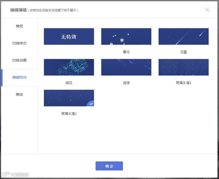Click the 雪花 label text

(x=126, y=52)
